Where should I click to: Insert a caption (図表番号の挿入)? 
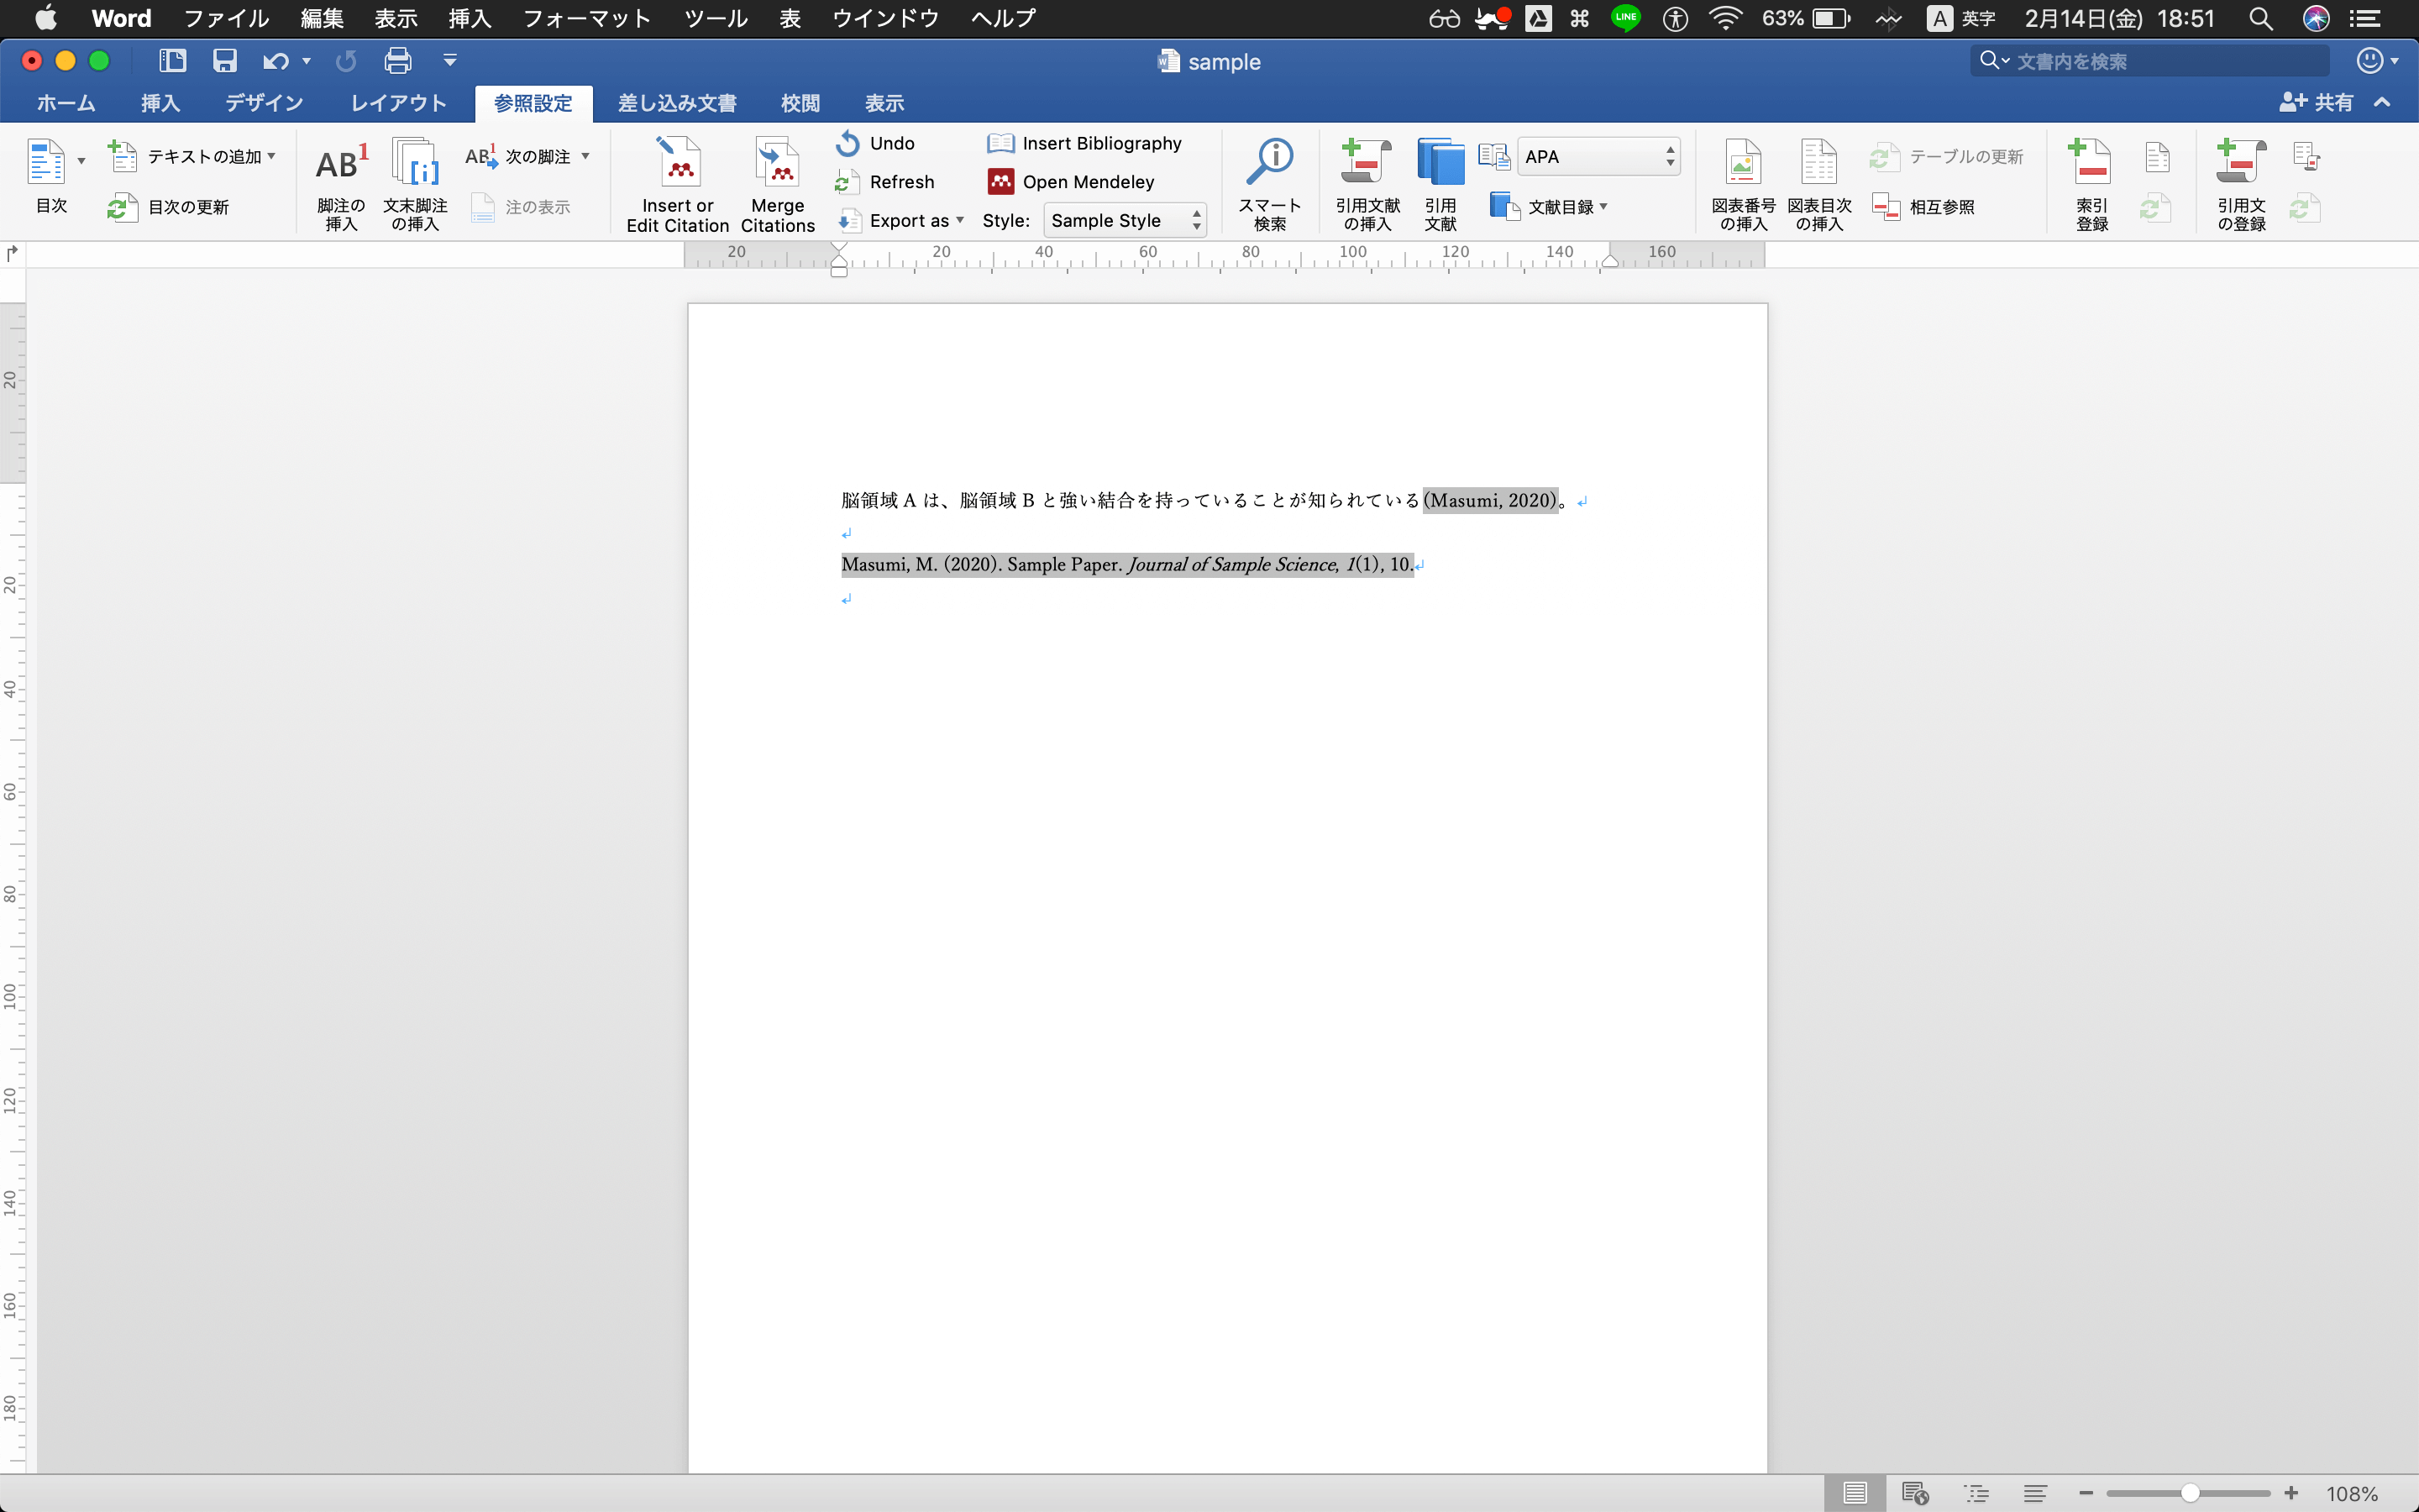click(x=1744, y=185)
